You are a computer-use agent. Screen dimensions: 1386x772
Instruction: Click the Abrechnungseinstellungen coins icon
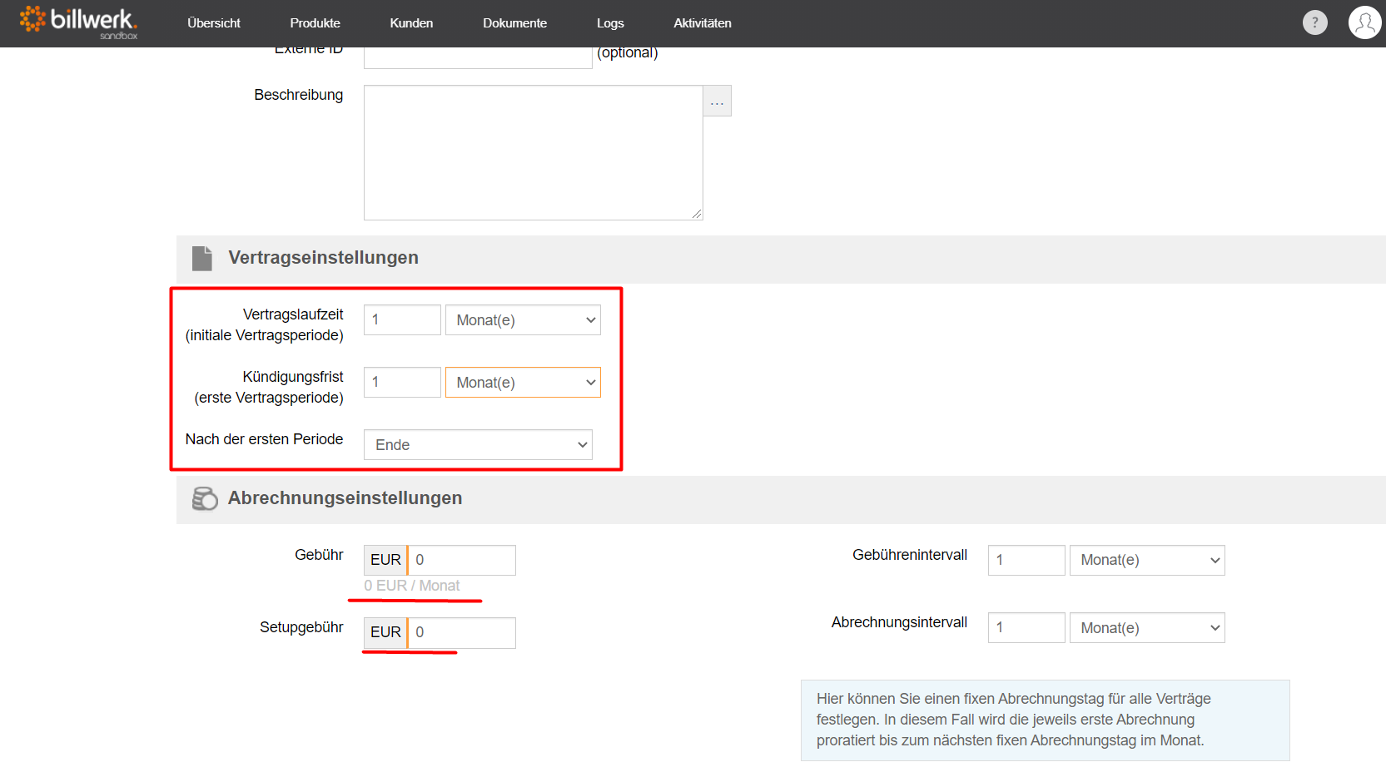click(x=205, y=498)
